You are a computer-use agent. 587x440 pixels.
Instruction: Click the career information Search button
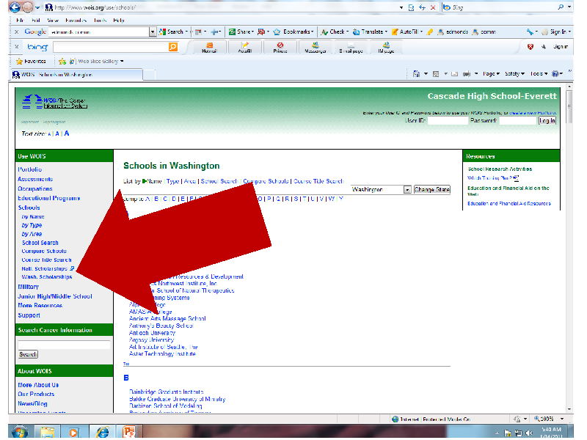[28, 354]
